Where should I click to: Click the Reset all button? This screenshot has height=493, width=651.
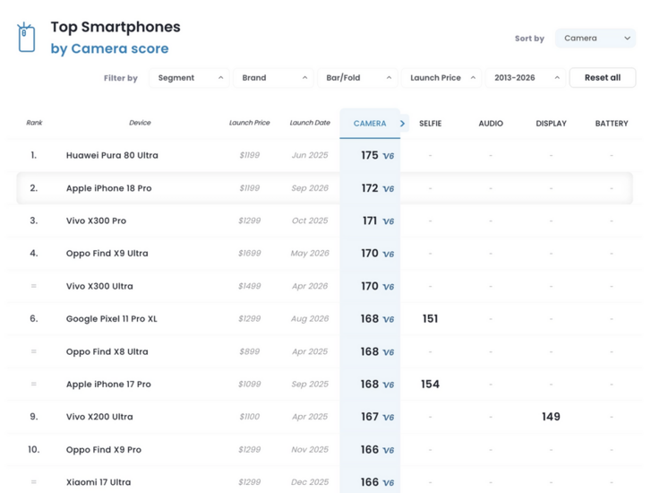tap(603, 78)
